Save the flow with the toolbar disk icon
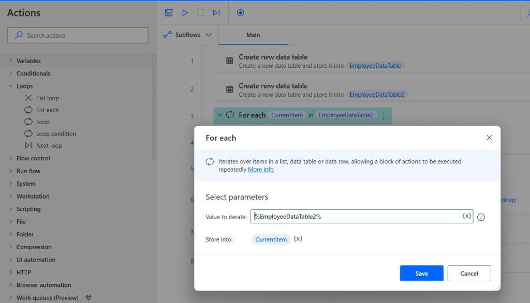This screenshot has width=530, height=303. coord(169,13)
